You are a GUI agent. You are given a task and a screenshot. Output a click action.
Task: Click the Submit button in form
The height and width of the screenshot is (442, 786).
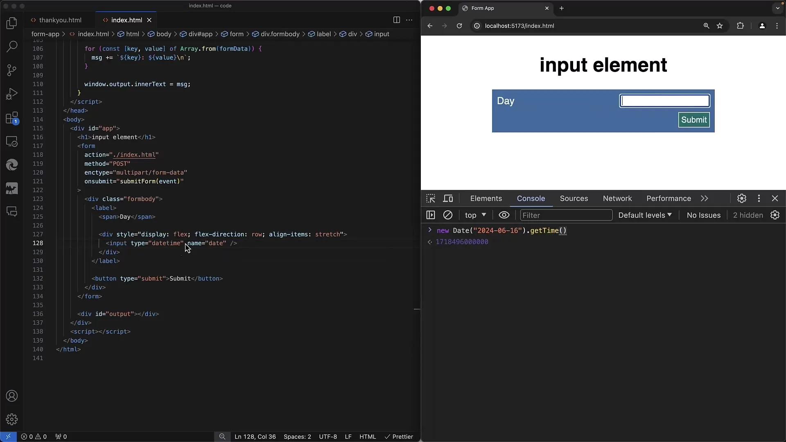click(x=694, y=119)
